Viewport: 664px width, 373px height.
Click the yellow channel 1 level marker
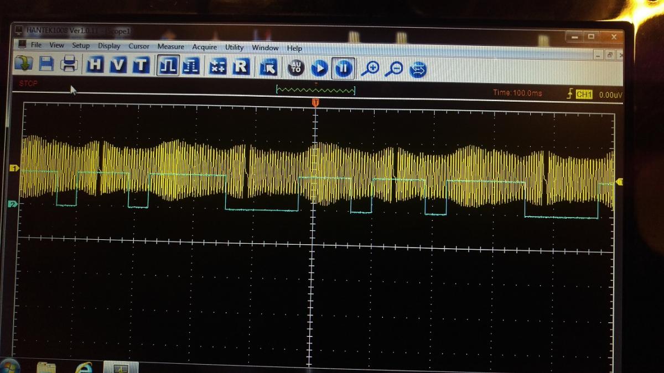pos(14,168)
